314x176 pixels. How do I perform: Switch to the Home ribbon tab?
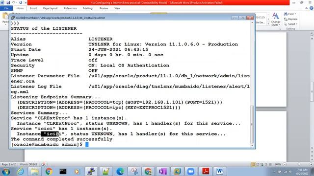(x=20, y=8)
